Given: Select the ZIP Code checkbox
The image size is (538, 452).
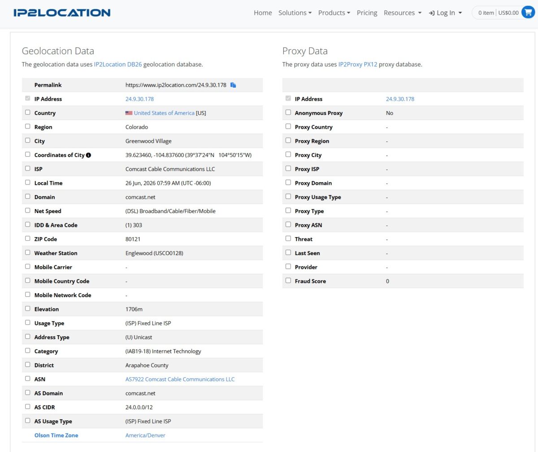Looking at the screenshot, I should [28, 238].
